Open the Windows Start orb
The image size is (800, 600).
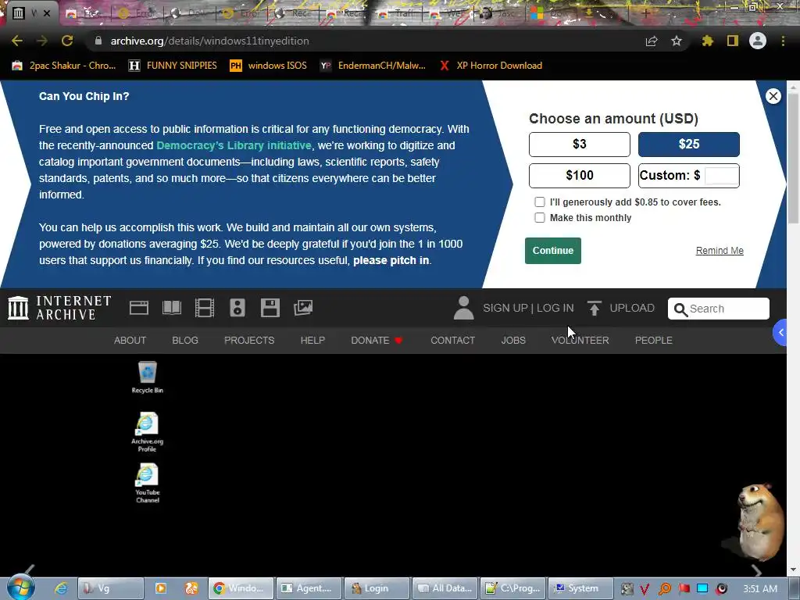click(x=20, y=587)
